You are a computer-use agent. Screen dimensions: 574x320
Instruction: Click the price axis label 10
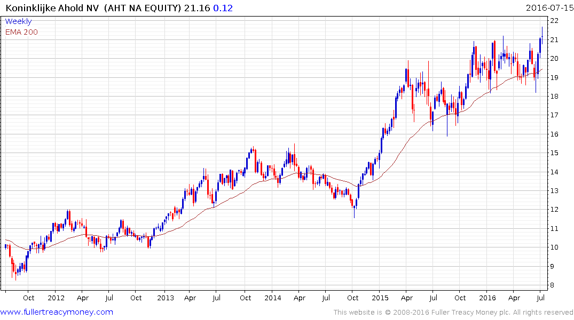tap(554, 247)
